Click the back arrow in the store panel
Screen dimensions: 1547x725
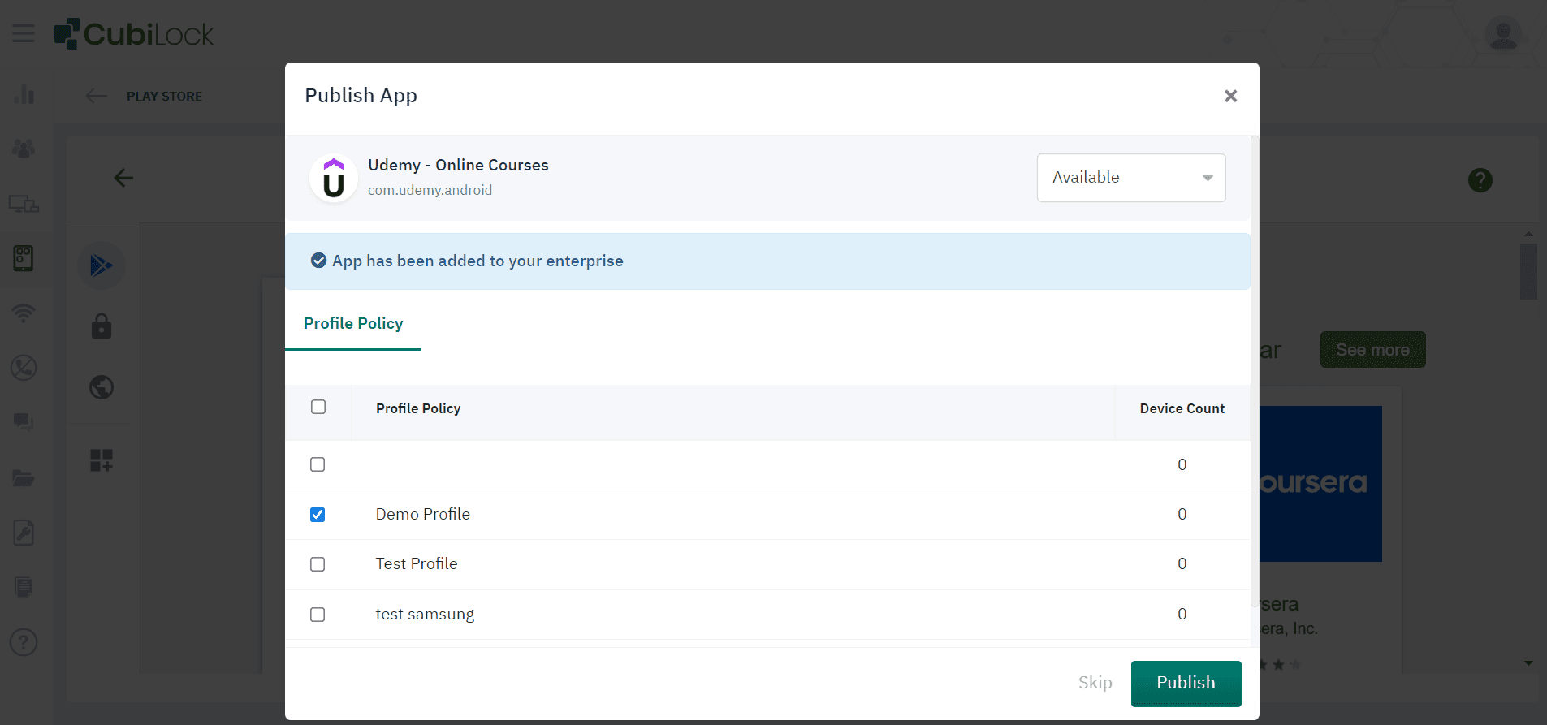(x=123, y=178)
